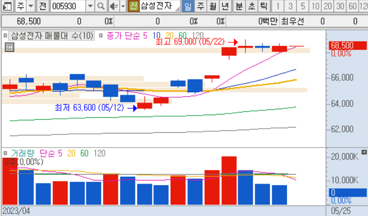Select the 1 interval button
This screenshot has height=216, width=368.
coord(278,6)
